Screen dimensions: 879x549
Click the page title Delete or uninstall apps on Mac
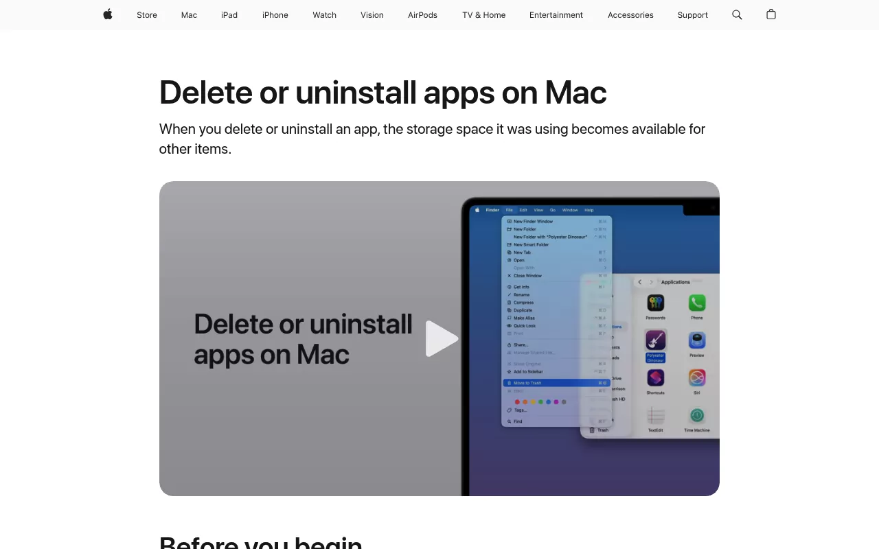pyautogui.click(x=383, y=93)
